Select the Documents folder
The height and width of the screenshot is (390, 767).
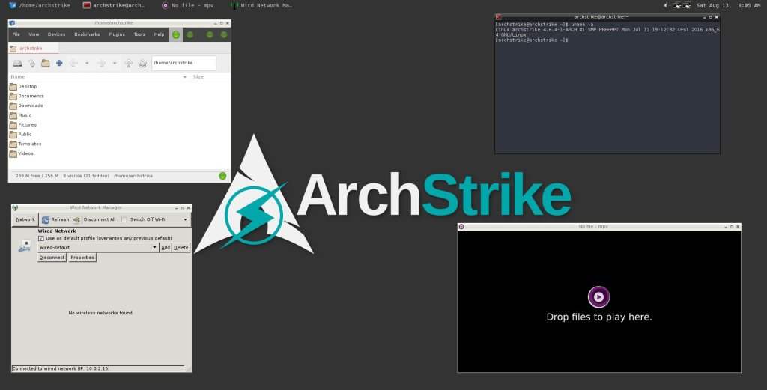pos(26,97)
